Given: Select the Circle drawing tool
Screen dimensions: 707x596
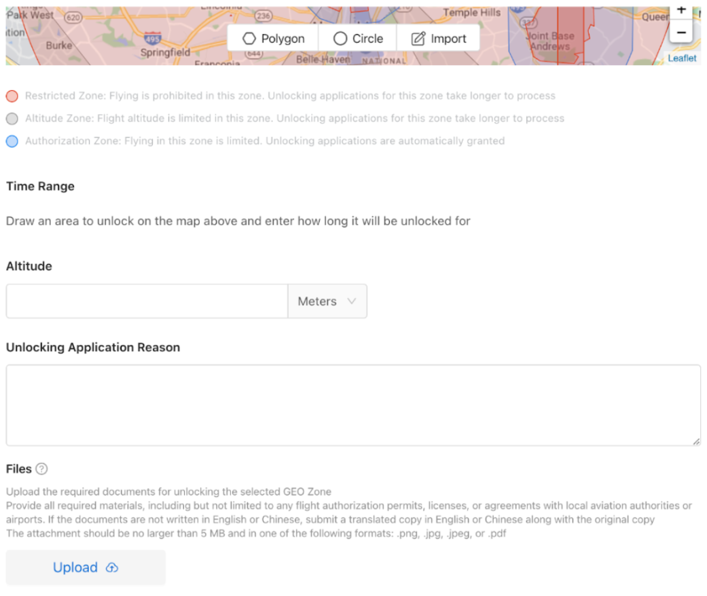Looking at the screenshot, I should coord(357,38).
